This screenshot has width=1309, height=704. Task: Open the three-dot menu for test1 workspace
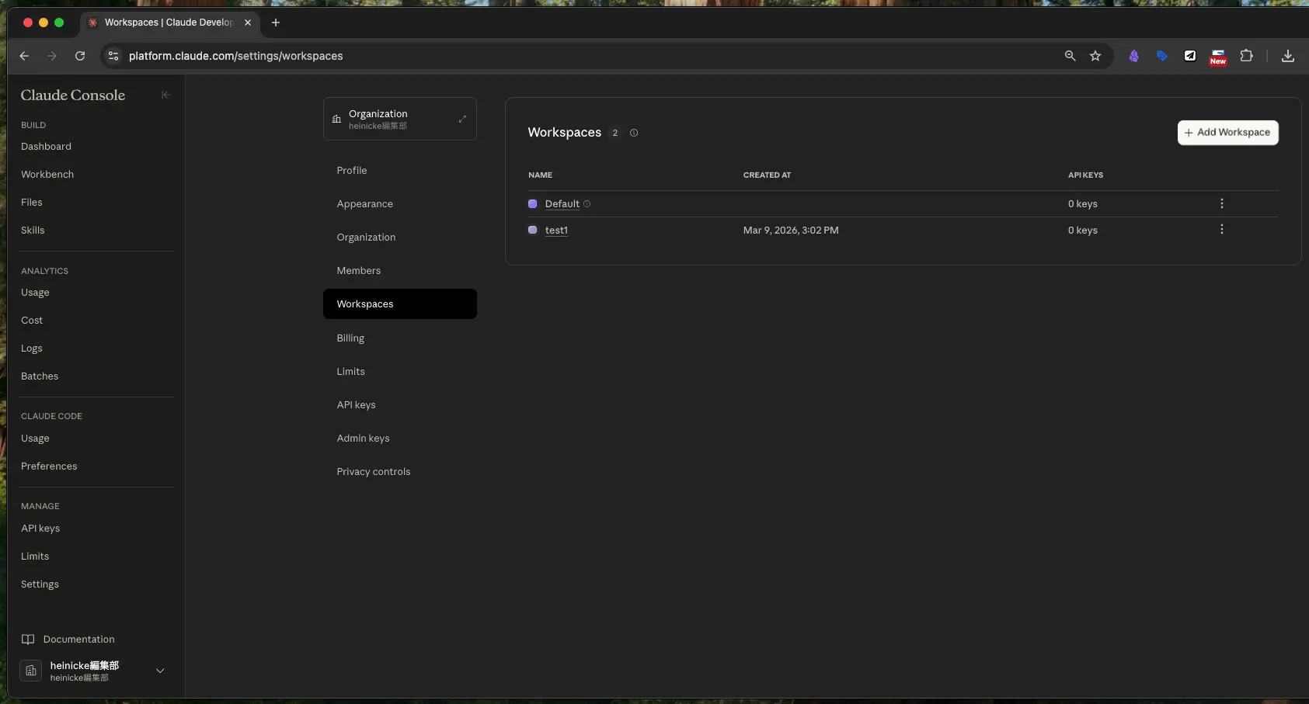tap(1221, 230)
